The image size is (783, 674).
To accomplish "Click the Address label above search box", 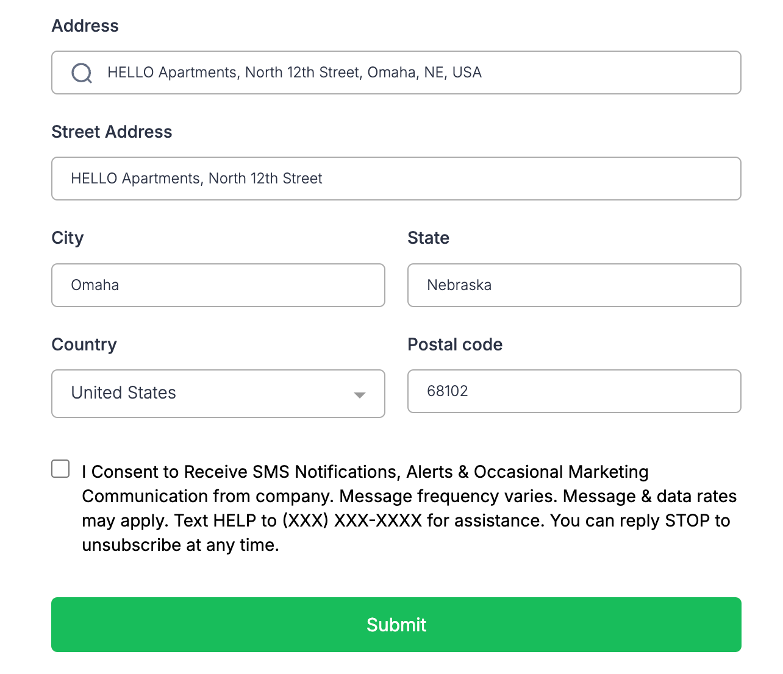I will [85, 26].
